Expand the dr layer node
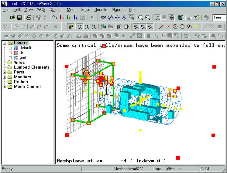 (x=10, y=53)
